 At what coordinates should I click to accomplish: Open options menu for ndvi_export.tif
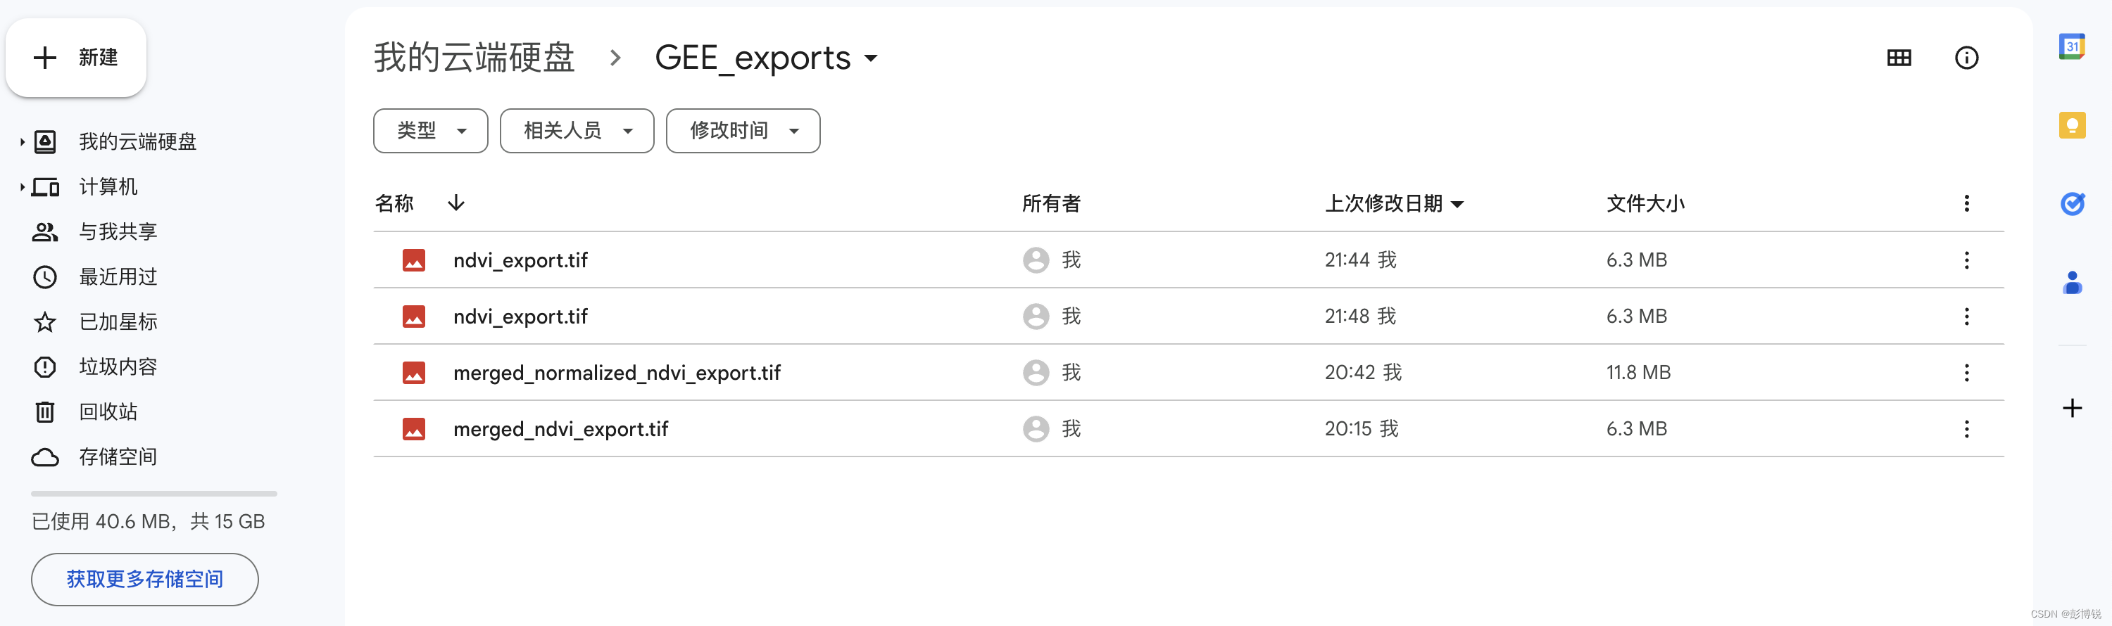pyautogui.click(x=1966, y=260)
